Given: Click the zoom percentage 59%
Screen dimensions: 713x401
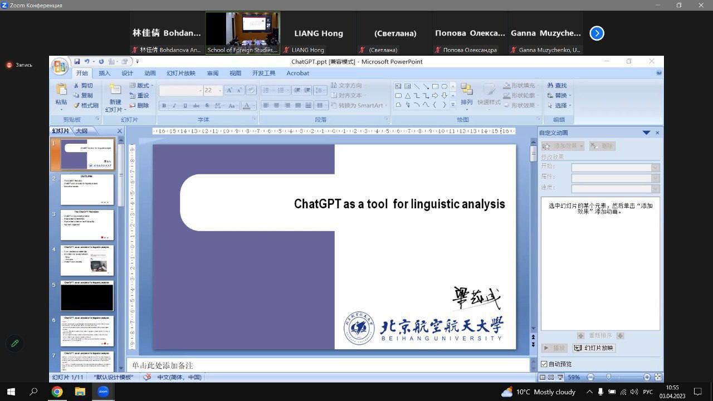Looking at the screenshot, I should [574, 377].
